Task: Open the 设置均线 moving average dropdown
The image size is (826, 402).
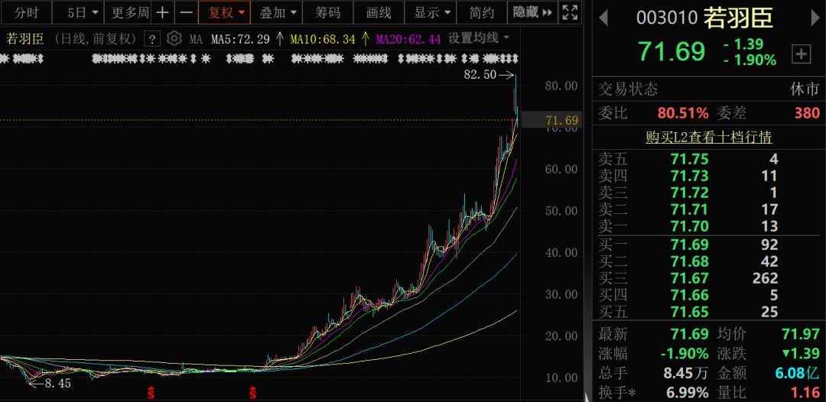Action: (479, 39)
